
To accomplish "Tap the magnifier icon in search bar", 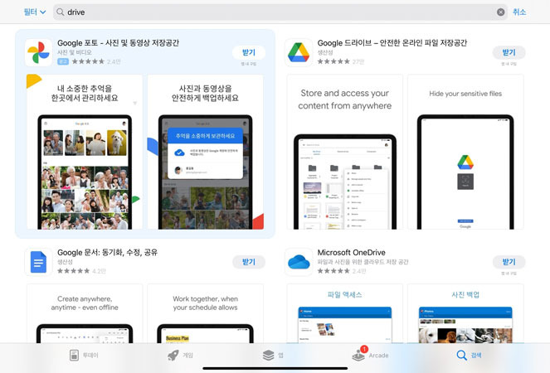I will [x=61, y=12].
